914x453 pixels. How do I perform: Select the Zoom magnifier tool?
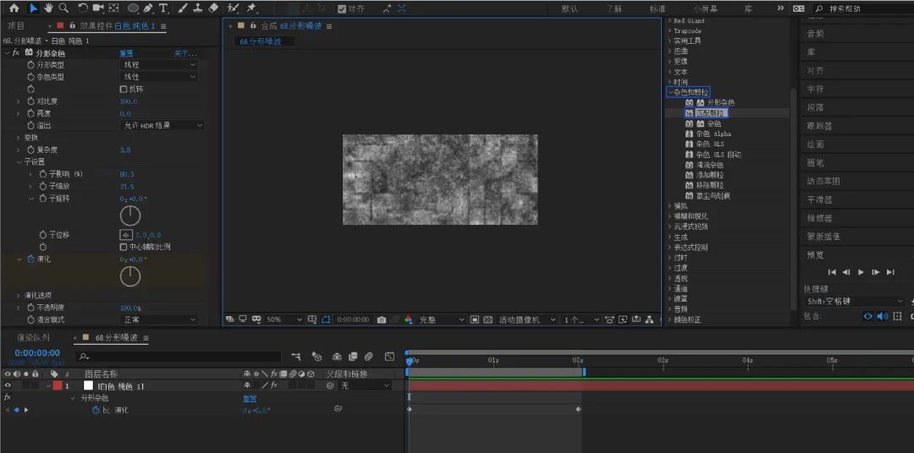coord(63,8)
